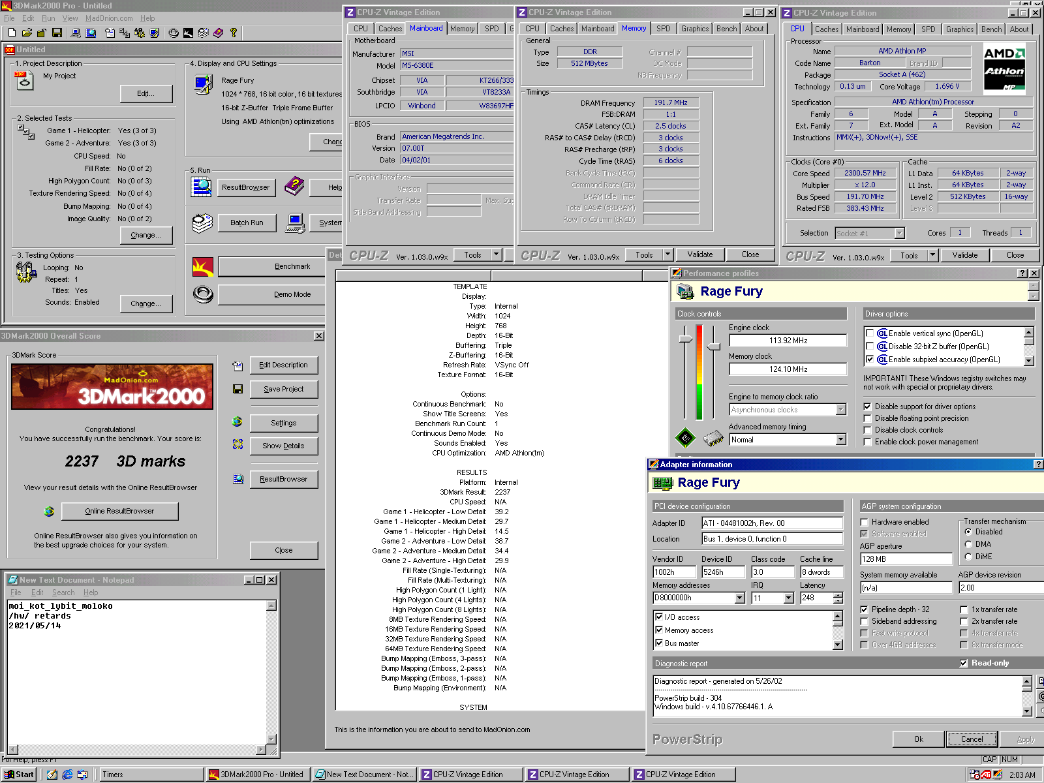The image size is (1044, 783).
Task: Click floppy icon beside Save Project button
Action: click(238, 389)
